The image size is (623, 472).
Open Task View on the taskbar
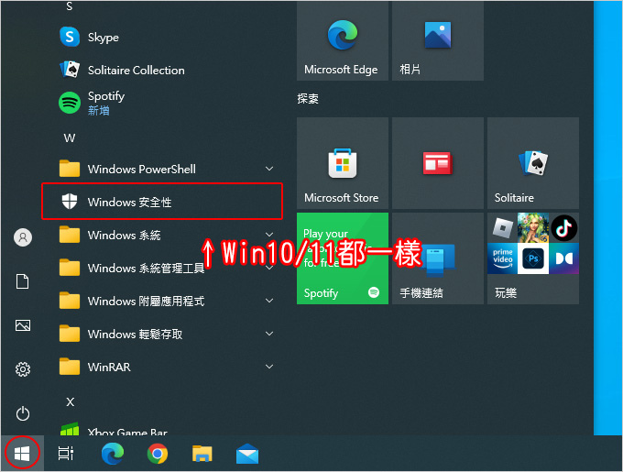point(66,454)
